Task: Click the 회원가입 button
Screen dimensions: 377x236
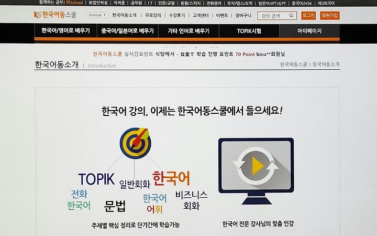Action: (330, 15)
